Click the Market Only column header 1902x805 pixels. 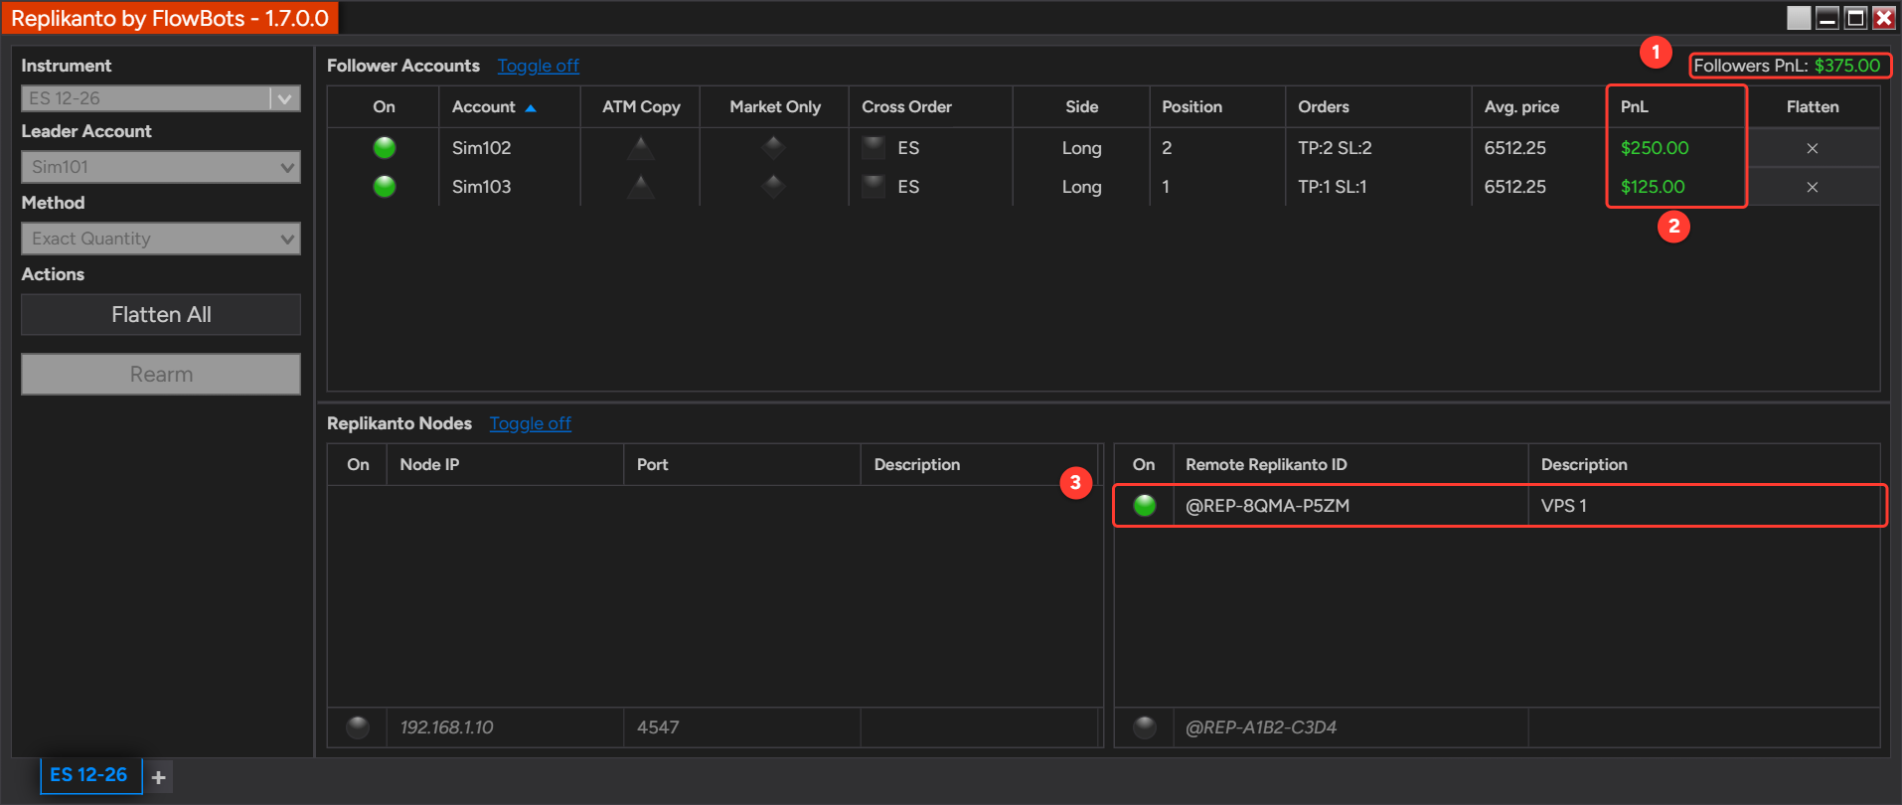point(775,107)
